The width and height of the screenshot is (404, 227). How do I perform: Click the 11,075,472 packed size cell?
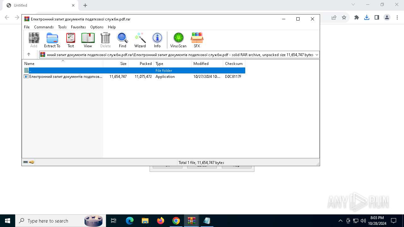coord(143,77)
